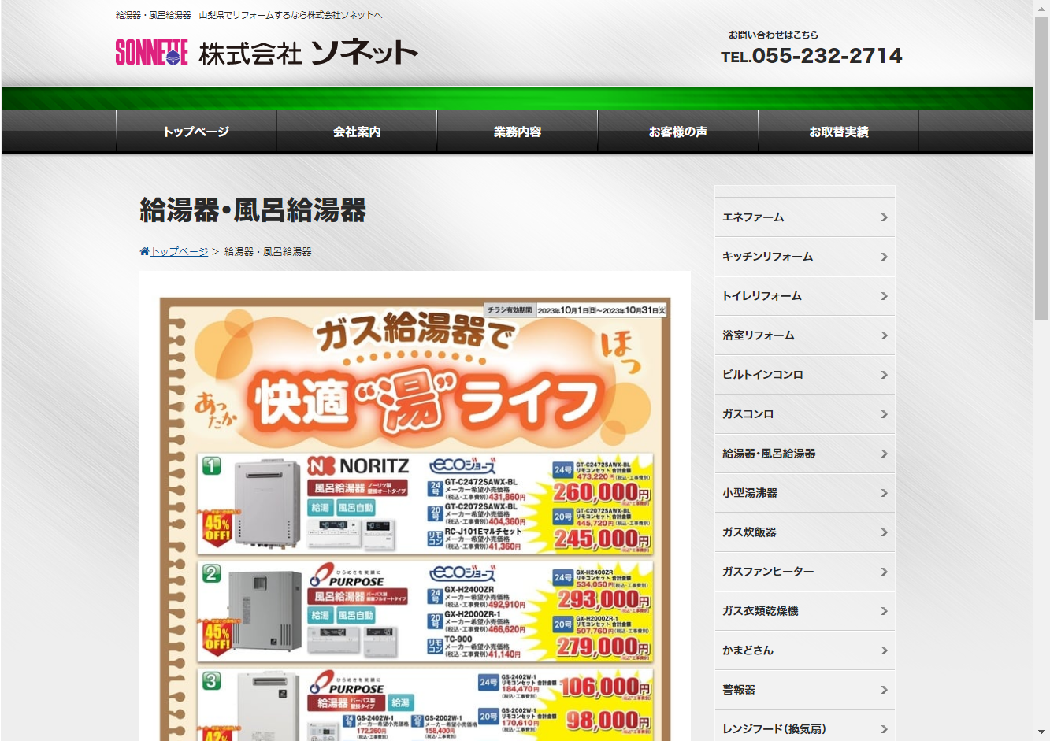
Task: Open お客様の声 navigation item
Action: point(678,132)
